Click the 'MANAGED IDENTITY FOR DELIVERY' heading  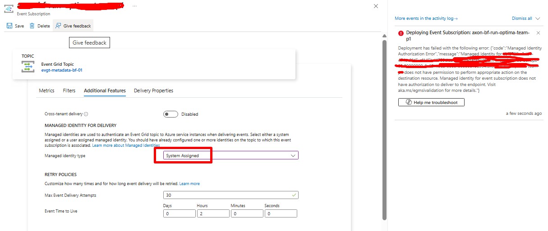(x=81, y=125)
